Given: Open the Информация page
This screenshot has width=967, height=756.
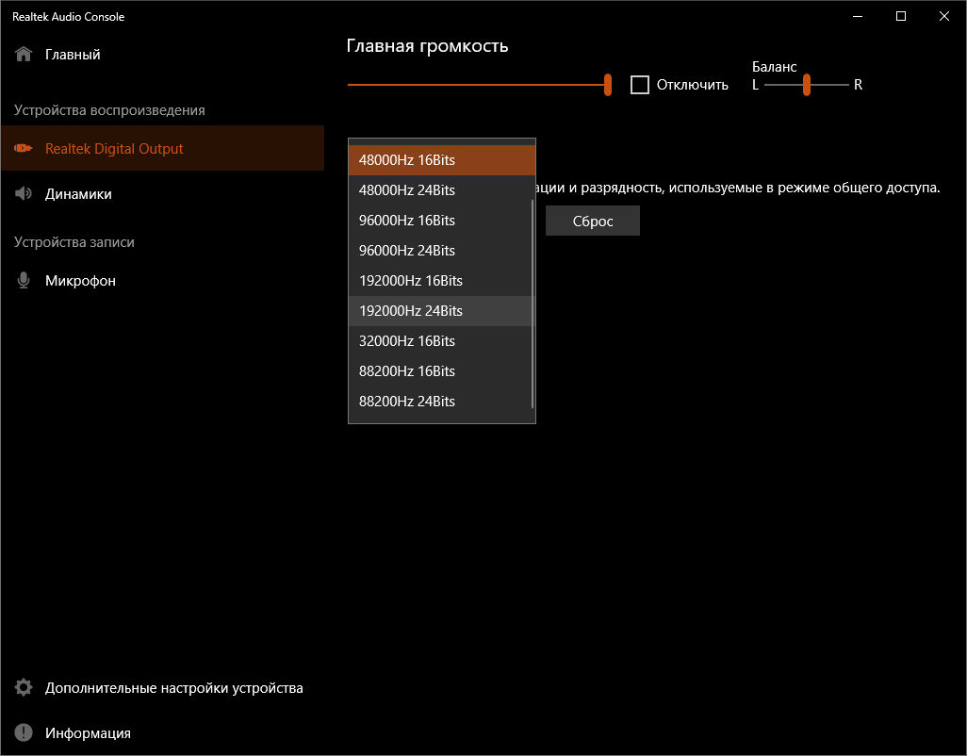Looking at the screenshot, I should pyautogui.click(x=163, y=732).
